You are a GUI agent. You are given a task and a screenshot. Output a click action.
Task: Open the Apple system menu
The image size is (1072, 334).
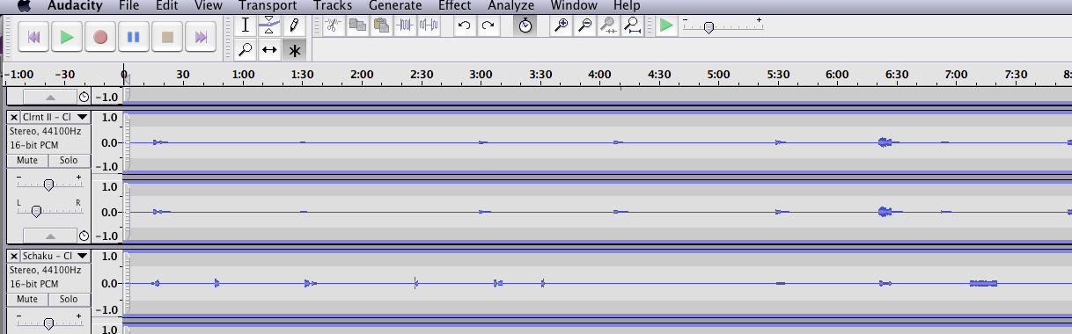pyautogui.click(x=23, y=5)
